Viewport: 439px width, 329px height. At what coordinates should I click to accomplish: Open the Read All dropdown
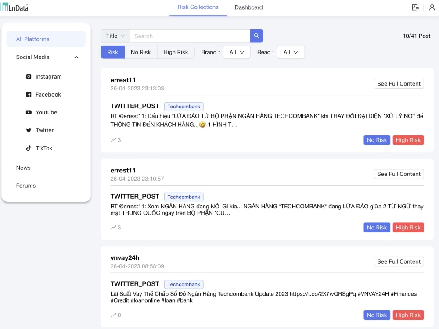pyautogui.click(x=291, y=52)
